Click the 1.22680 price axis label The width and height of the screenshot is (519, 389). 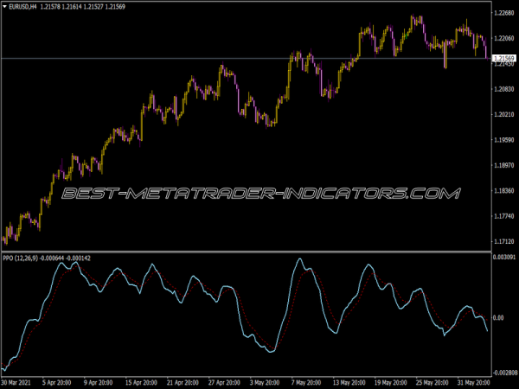503,13
